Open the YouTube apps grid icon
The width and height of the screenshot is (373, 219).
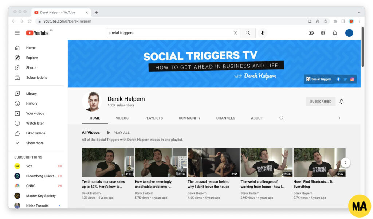pyautogui.click(x=323, y=33)
